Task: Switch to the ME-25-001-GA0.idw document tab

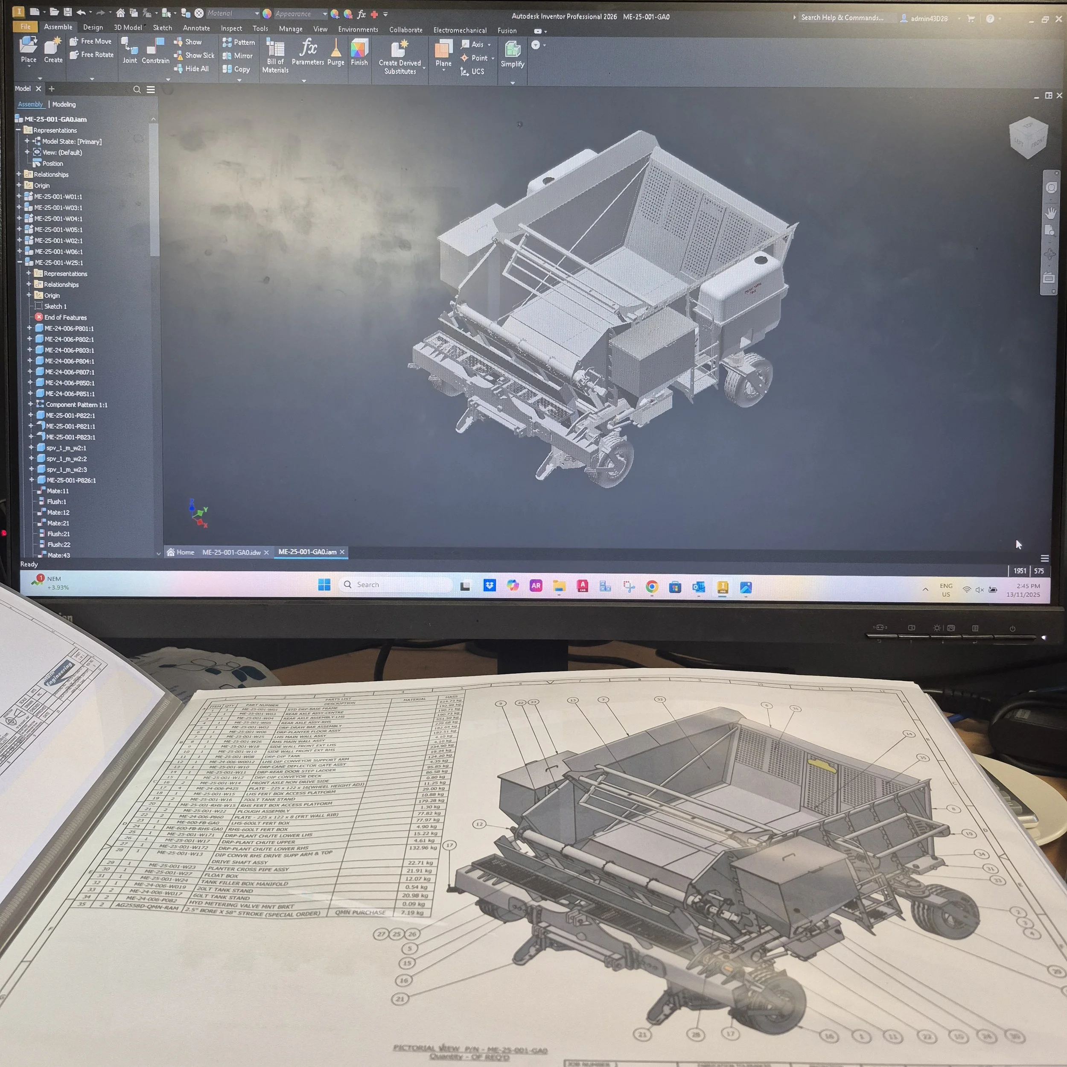Action: (231, 552)
